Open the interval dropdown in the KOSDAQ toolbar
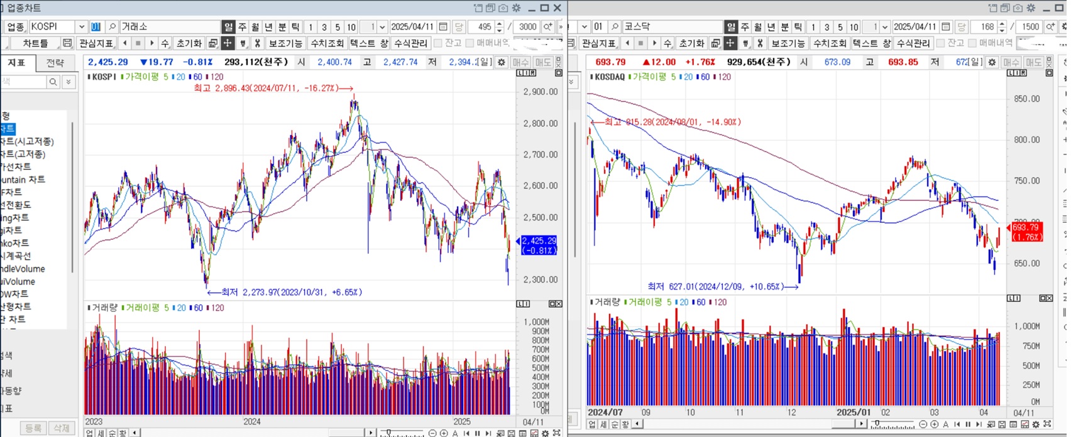This screenshot has width=1071, height=437. click(885, 27)
